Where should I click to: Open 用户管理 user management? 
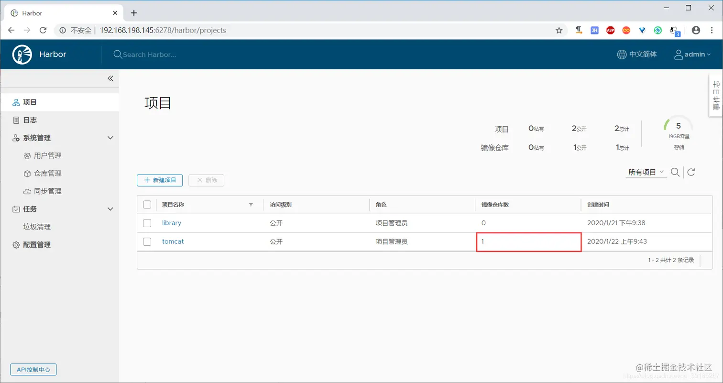(48, 155)
